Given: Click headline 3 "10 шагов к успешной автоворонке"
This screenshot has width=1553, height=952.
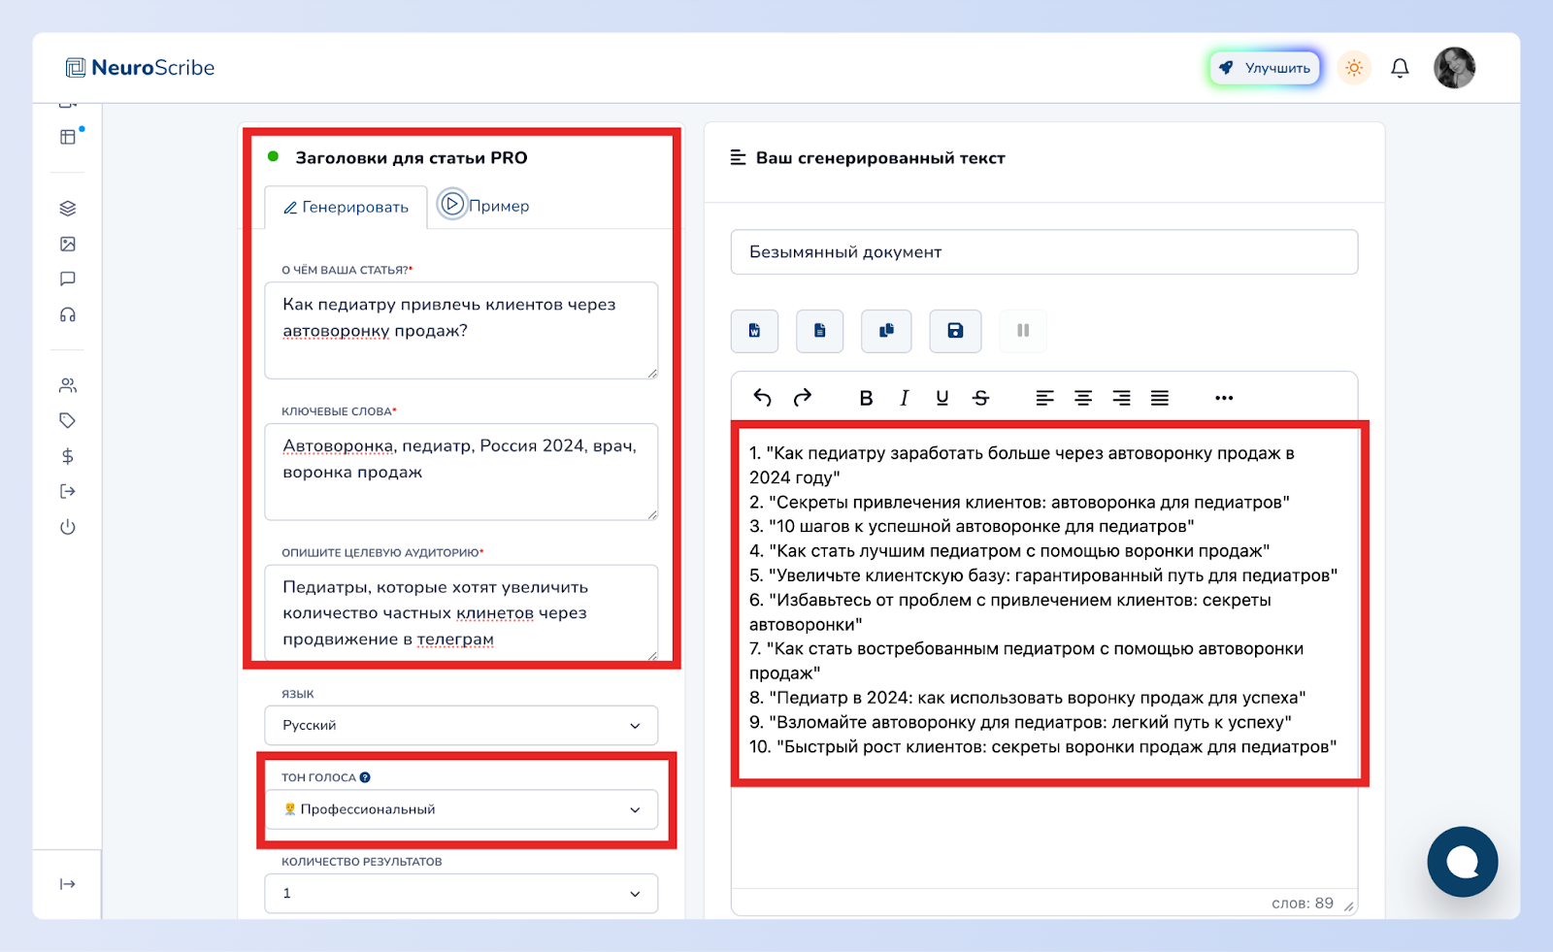Looking at the screenshot, I should pos(972,527).
